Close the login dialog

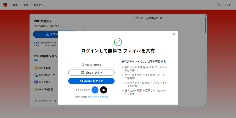tap(174, 34)
